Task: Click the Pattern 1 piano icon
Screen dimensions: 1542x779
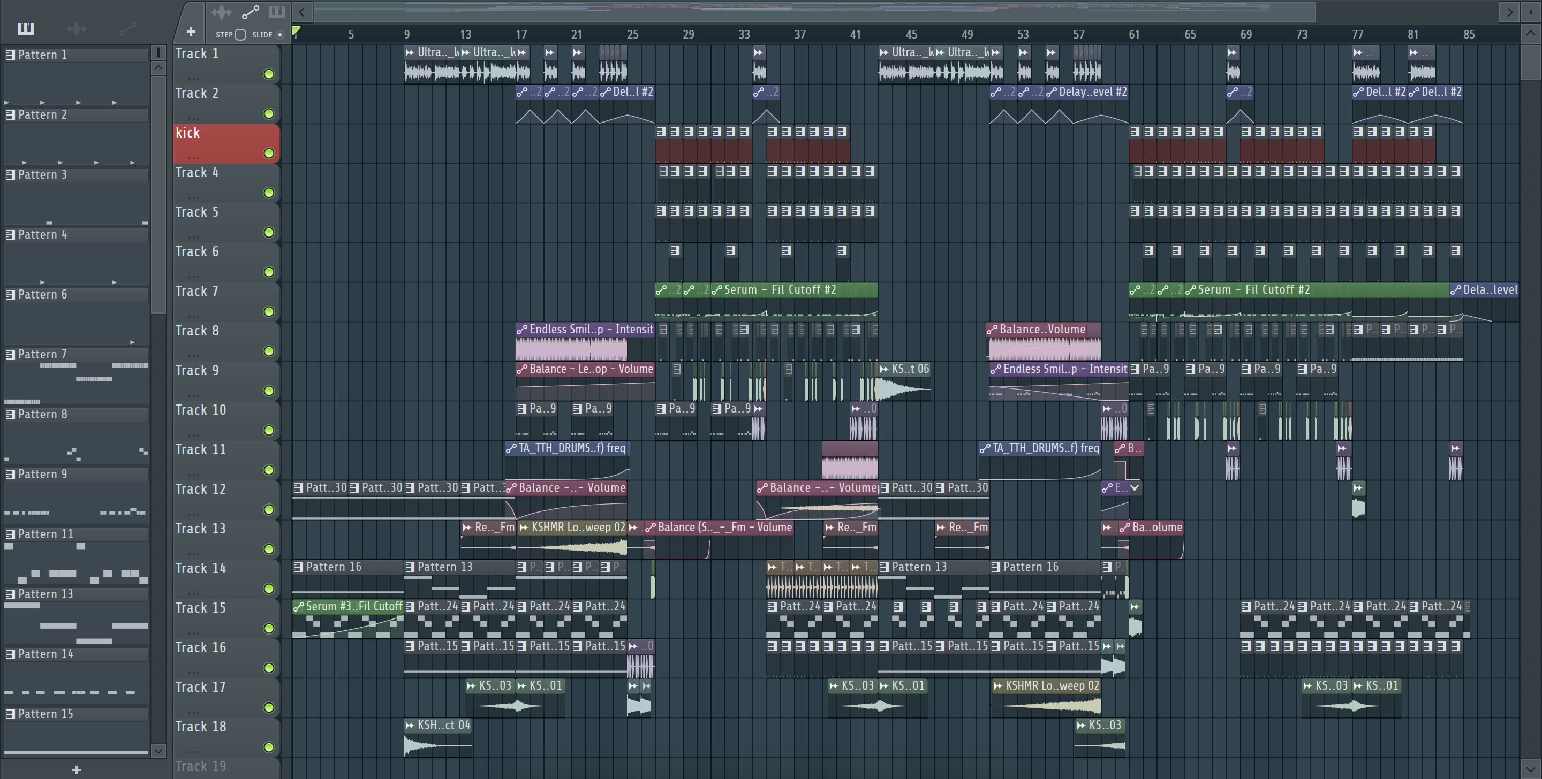Action: [x=10, y=55]
